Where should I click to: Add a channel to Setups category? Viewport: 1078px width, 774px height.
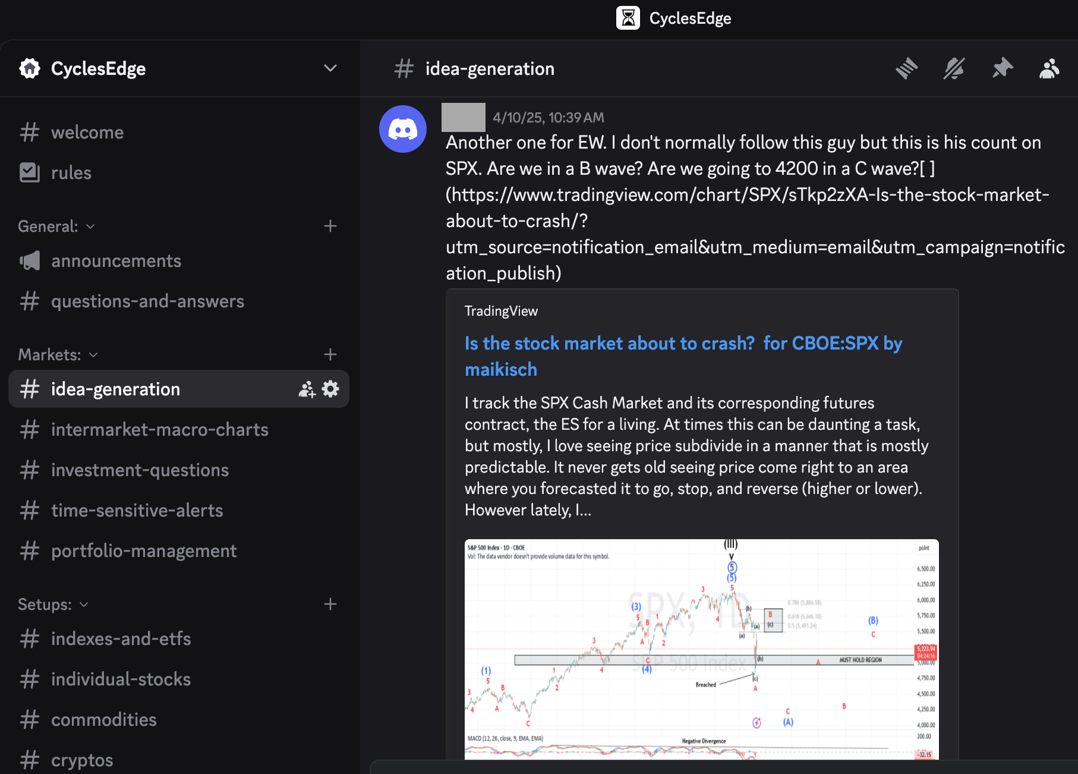click(330, 604)
